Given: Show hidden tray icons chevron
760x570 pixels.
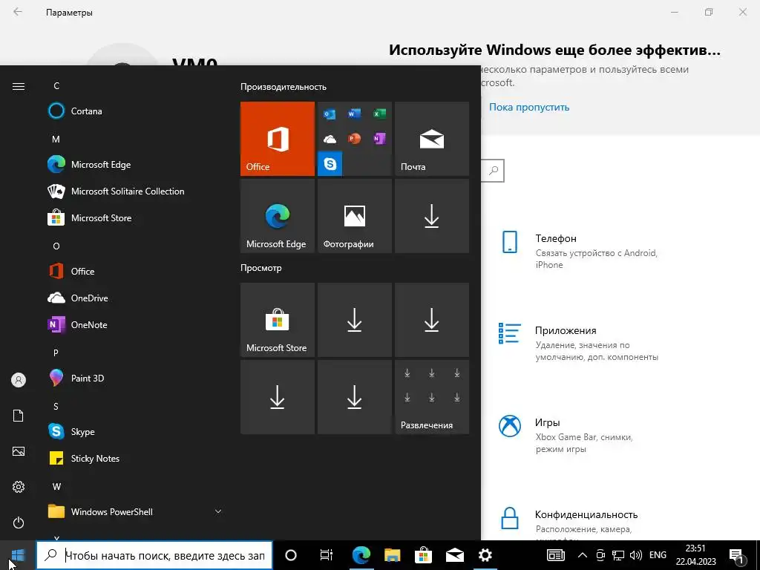Looking at the screenshot, I should pyautogui.click(x=583, y=555).
